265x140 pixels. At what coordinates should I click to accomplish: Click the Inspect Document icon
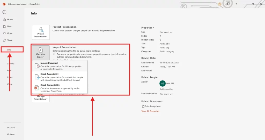click(x=37, y=66)
